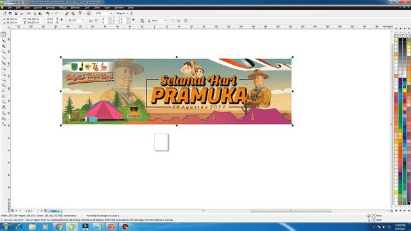
Task: Click the Copy icon
Action: pos(35,13)
